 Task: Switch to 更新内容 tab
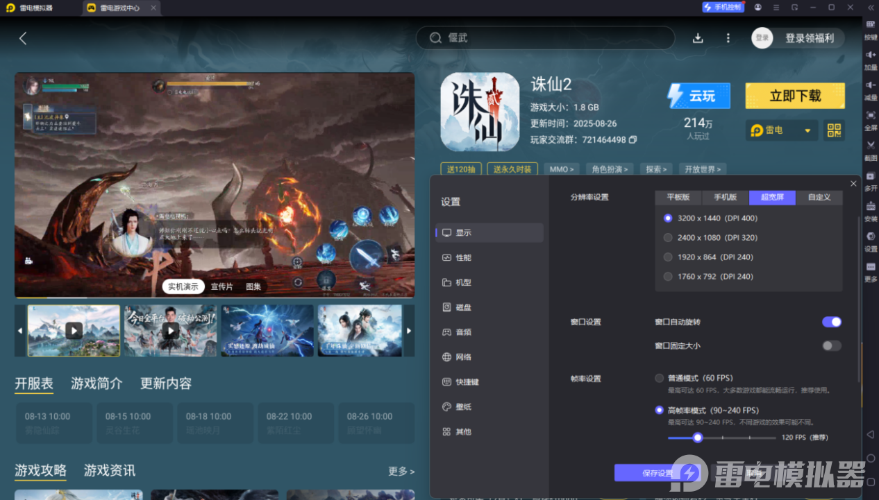[x=166, y=383]
